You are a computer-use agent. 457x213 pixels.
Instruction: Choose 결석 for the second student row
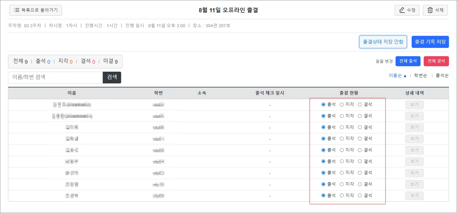coord(360,116)
